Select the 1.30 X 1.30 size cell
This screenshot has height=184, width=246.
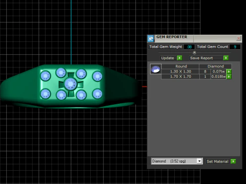[180, 72]
